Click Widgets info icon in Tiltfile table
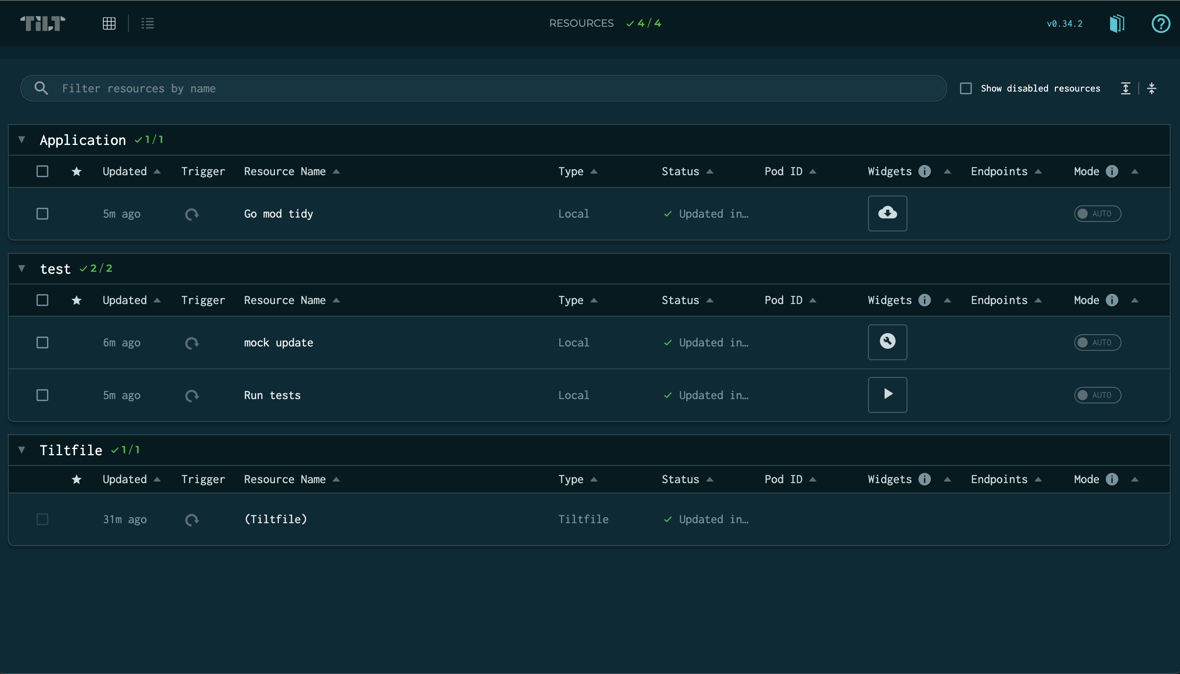The width and height of the screenshot is (1180, 674). (924, 479)
